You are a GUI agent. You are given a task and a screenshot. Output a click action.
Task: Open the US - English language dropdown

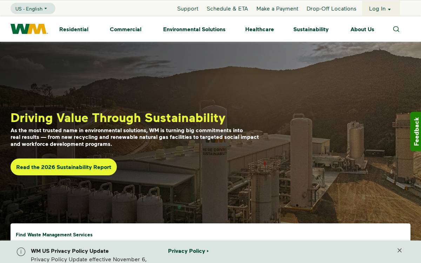(x=33, y=9)
